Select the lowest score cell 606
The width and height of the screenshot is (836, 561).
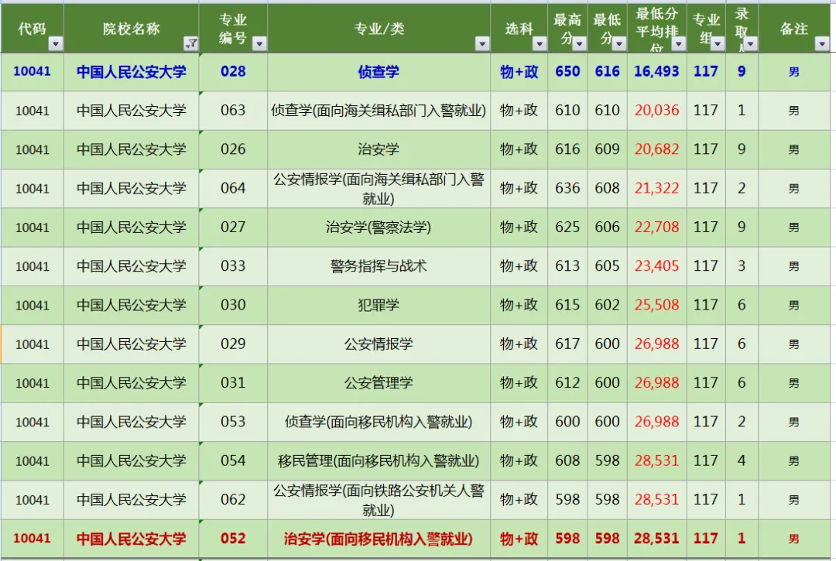(608, 227)
